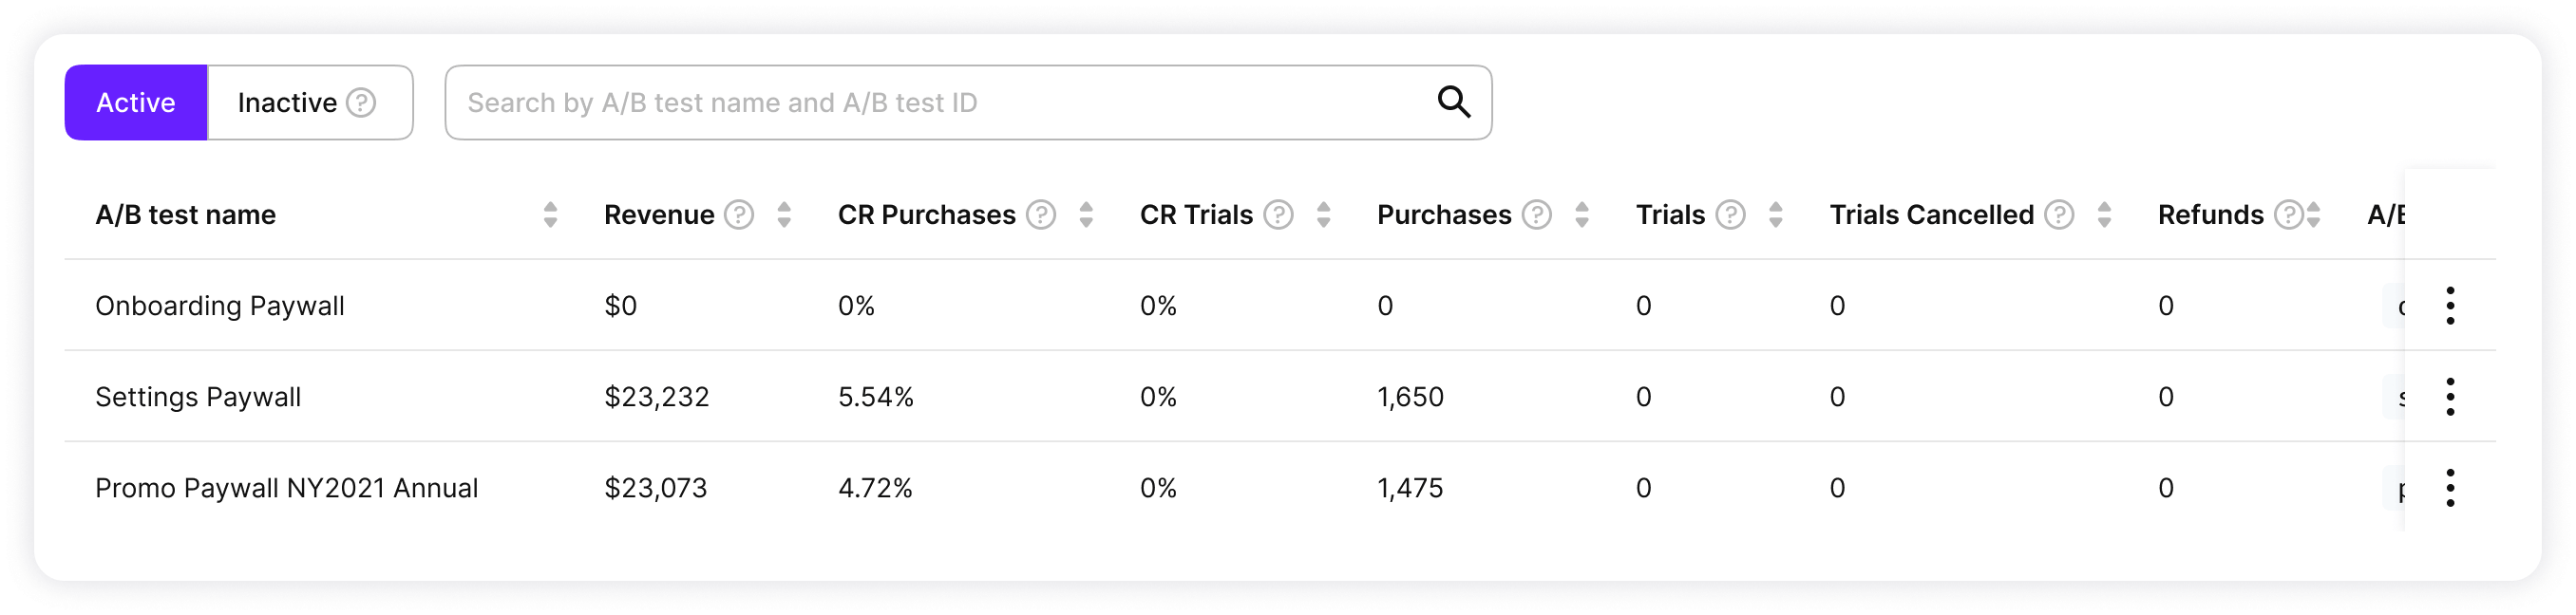This screenshot has height=615, width=2576.
Task: Open the Onboarding Paywall test
Action: (x=220, y=306)
